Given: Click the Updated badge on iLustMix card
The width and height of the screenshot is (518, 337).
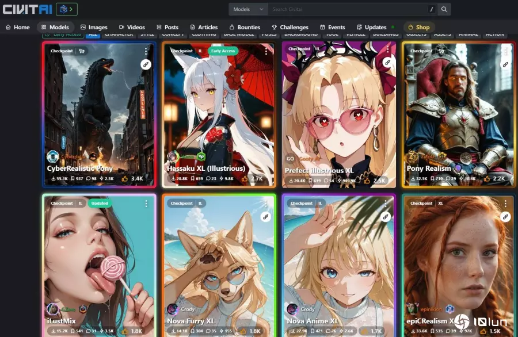Looking at the screenshot, I should pyautogui.click(x=100, y=204).
